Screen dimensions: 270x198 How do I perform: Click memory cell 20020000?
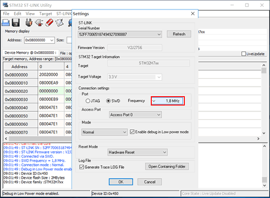pos(51,74)
